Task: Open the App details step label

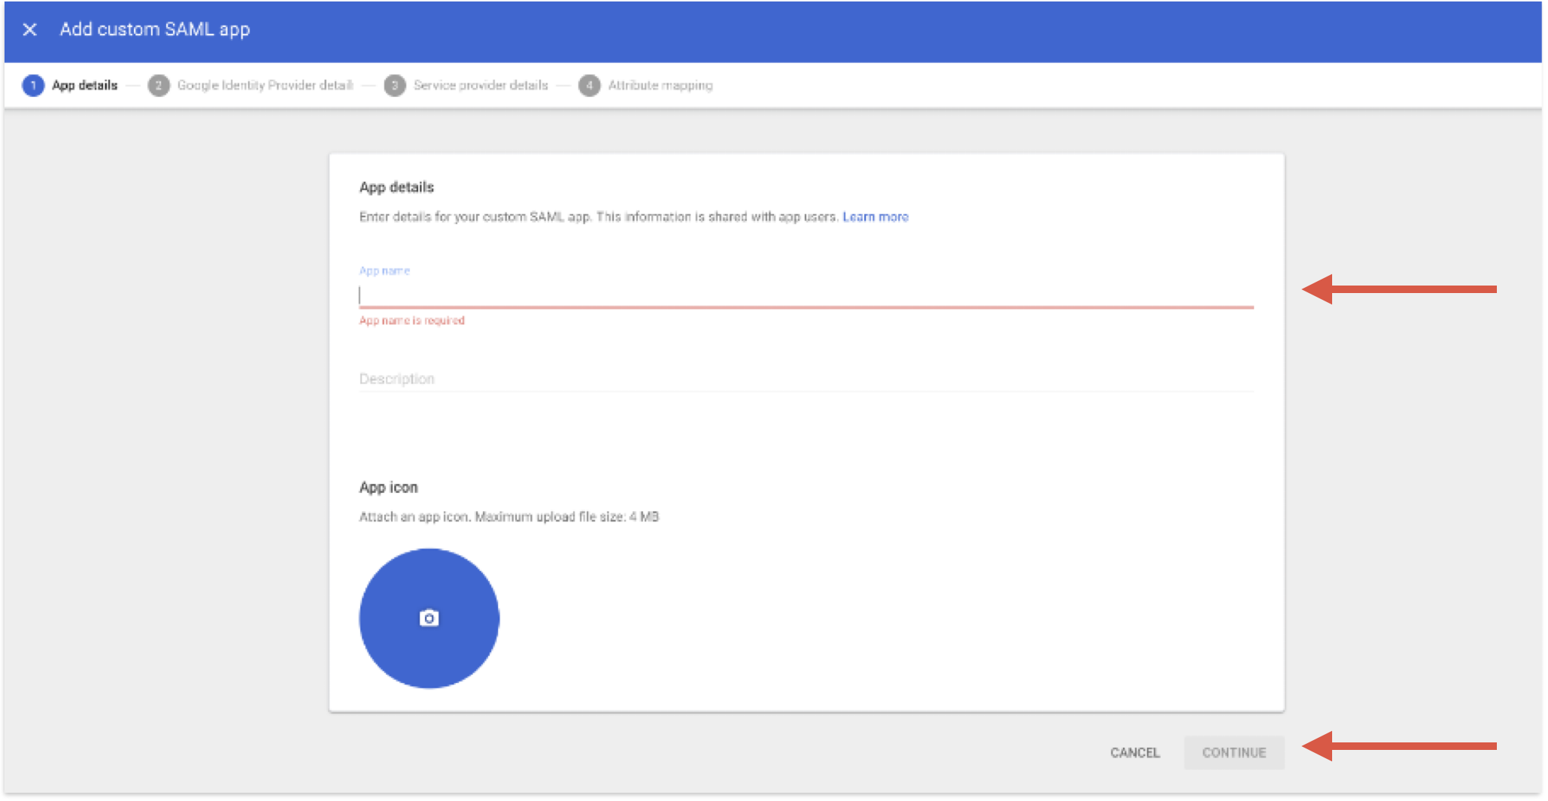Action: (85, 86)
